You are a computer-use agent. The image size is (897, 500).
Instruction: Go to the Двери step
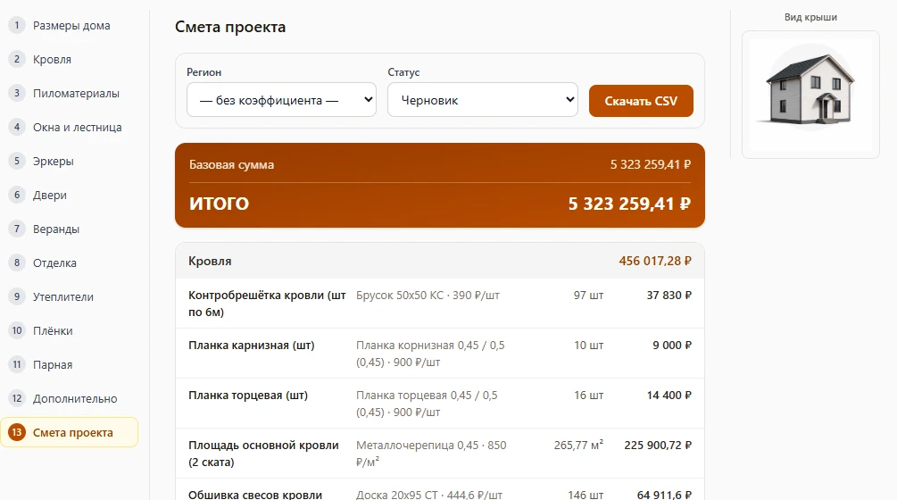[x=69, y=195]
